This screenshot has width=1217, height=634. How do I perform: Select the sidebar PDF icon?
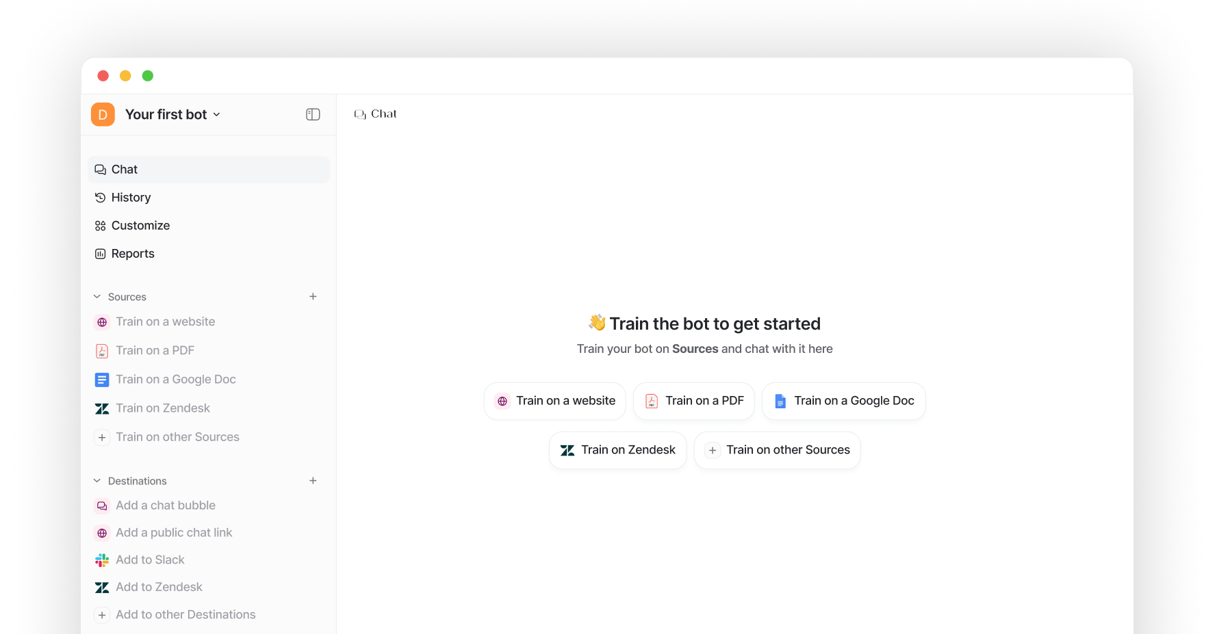click(102, 351)
